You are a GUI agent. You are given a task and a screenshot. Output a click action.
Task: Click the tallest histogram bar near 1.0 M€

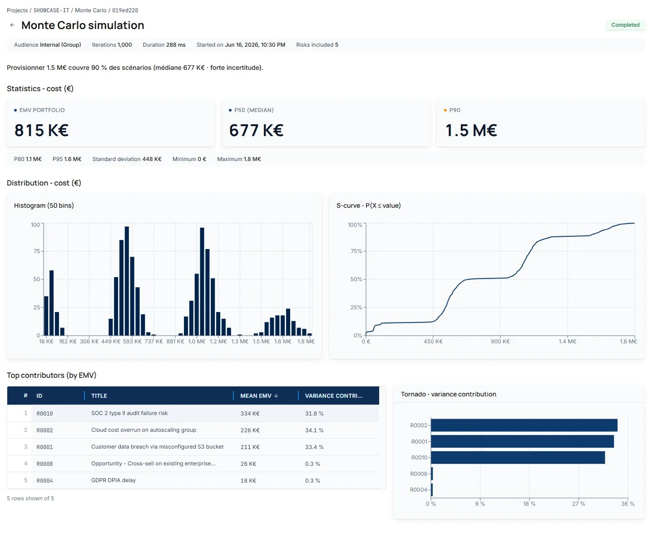202,282
